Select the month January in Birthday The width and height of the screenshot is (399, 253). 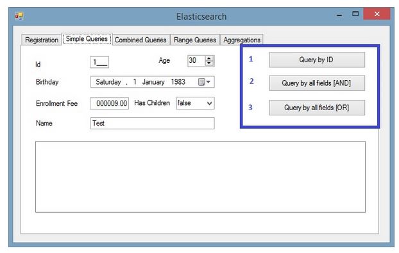153,82
